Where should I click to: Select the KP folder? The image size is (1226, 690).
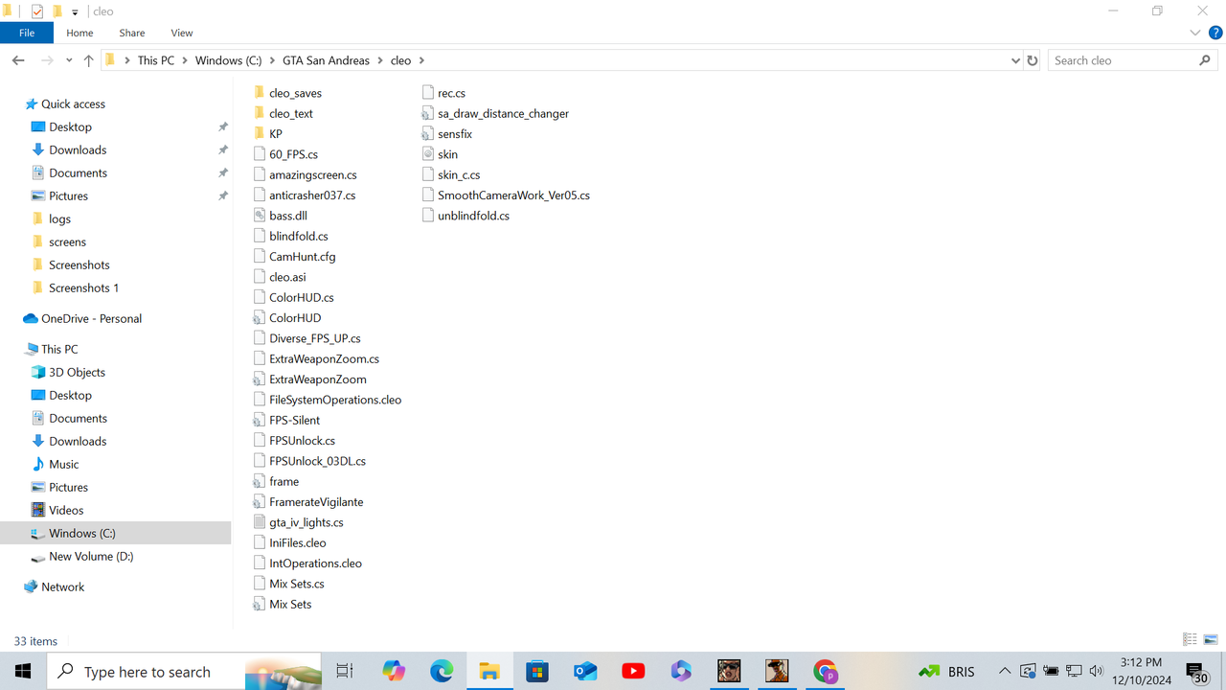[x=267, y=134]
